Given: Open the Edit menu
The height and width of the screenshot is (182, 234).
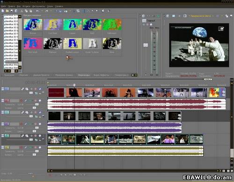Looking at the screenshot, I should coord(11,7).
